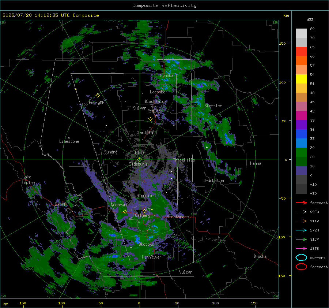Click the light gray swatch between 80 and 70 dBZ
The height and width of the screenshot is (308, 329).
pyautogui.click(x=301, y=33)
